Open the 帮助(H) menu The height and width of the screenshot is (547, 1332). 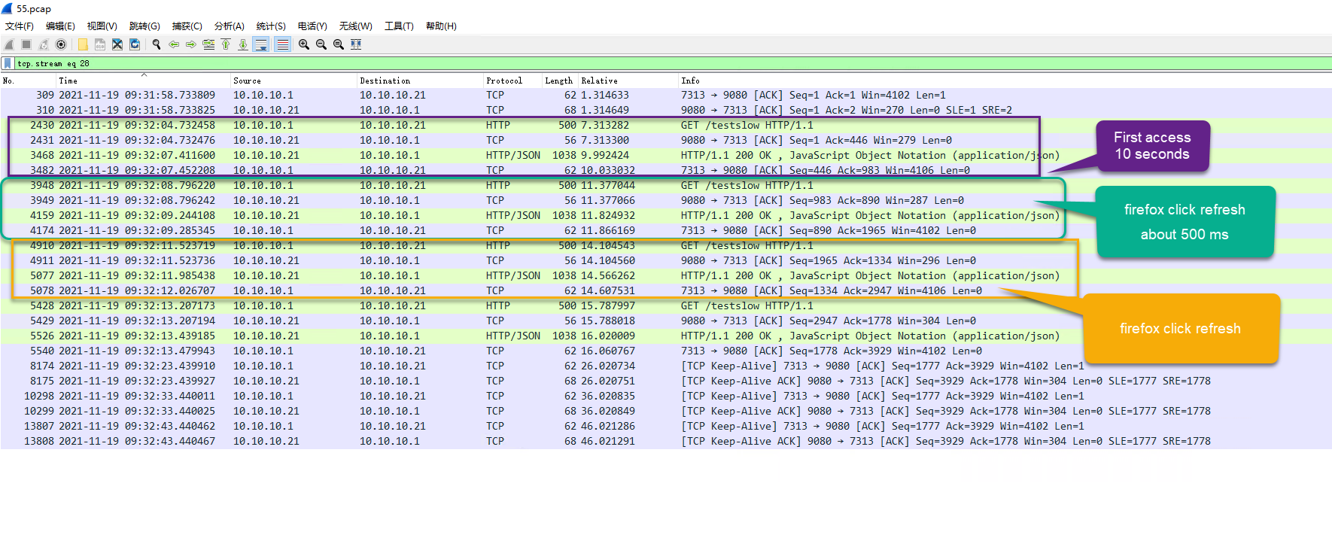point(441,26)
